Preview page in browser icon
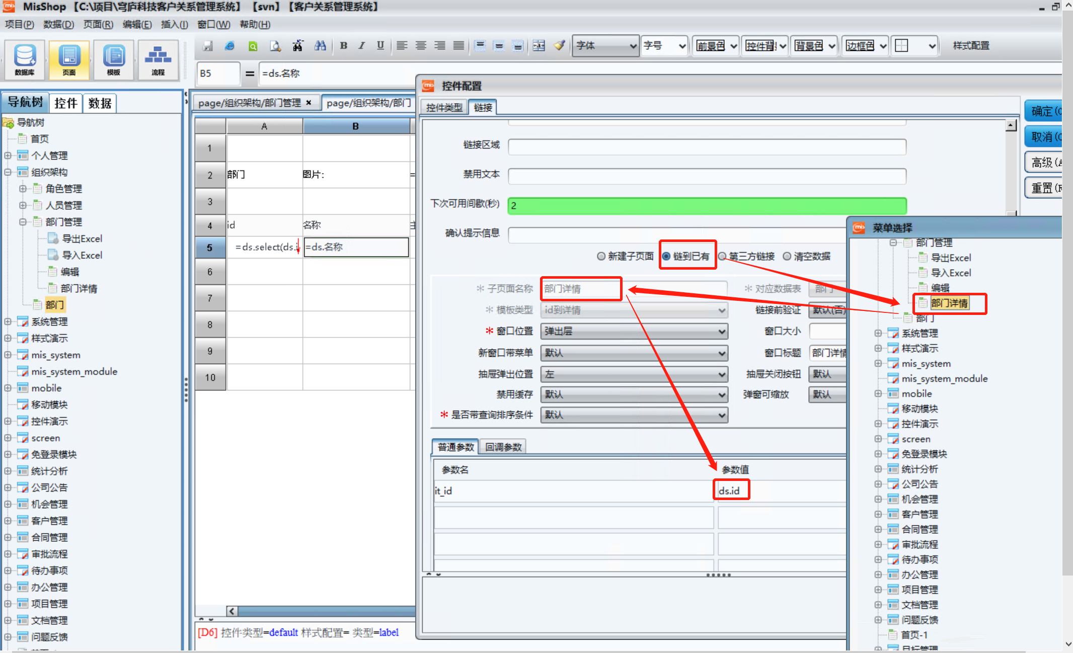This screenshot has width=1073, height=653. [229, 46]
